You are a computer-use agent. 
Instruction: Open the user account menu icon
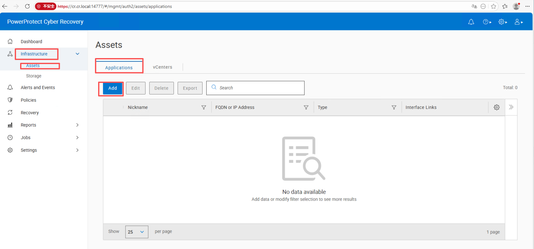[519, 22]
